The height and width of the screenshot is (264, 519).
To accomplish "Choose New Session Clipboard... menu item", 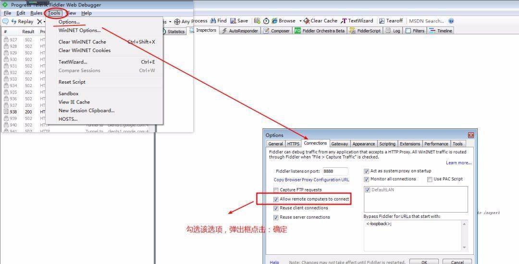I will point(104,111).
